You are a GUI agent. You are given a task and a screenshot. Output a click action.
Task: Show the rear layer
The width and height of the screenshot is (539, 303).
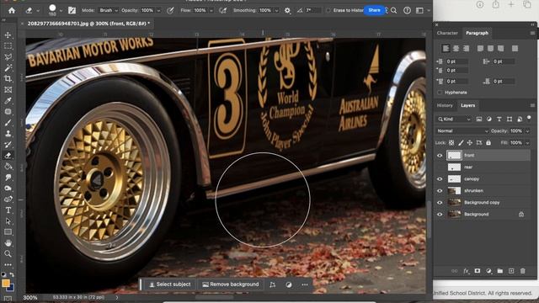point(440,167)
